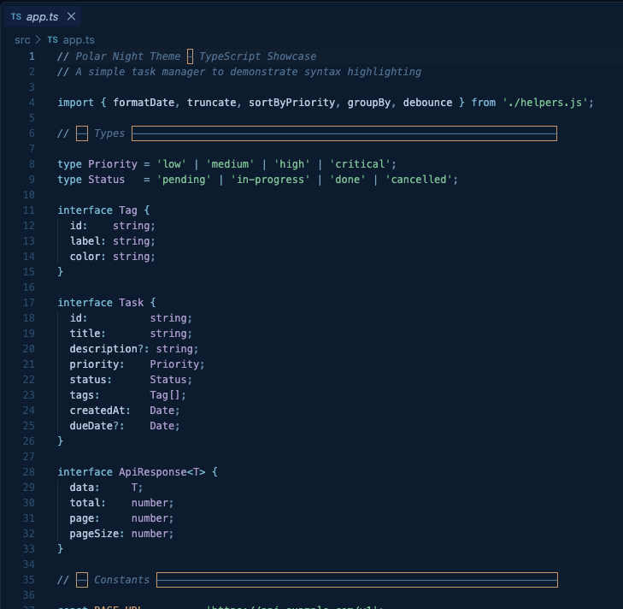This screenshot has height=609, width=623.
Task: Click the 'syntax highlighting' comment text
Action: (x=362, y=72)
